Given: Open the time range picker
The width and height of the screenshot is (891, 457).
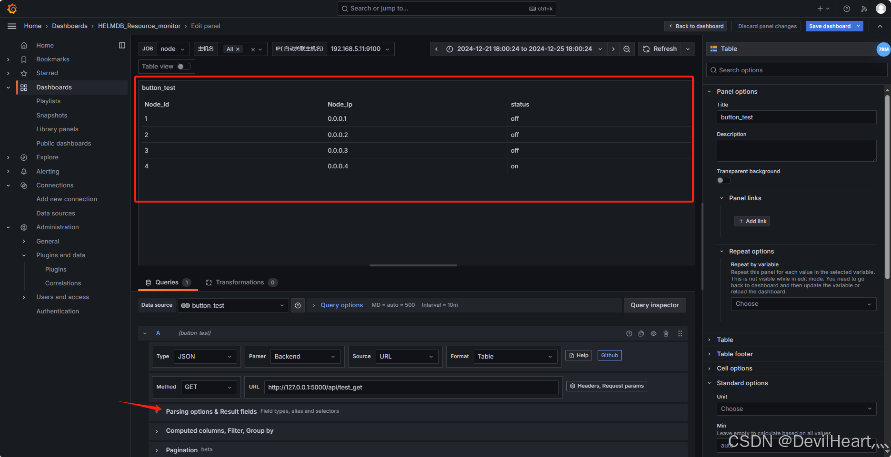Looking at the screenshot, I should [x=524, y=49].
